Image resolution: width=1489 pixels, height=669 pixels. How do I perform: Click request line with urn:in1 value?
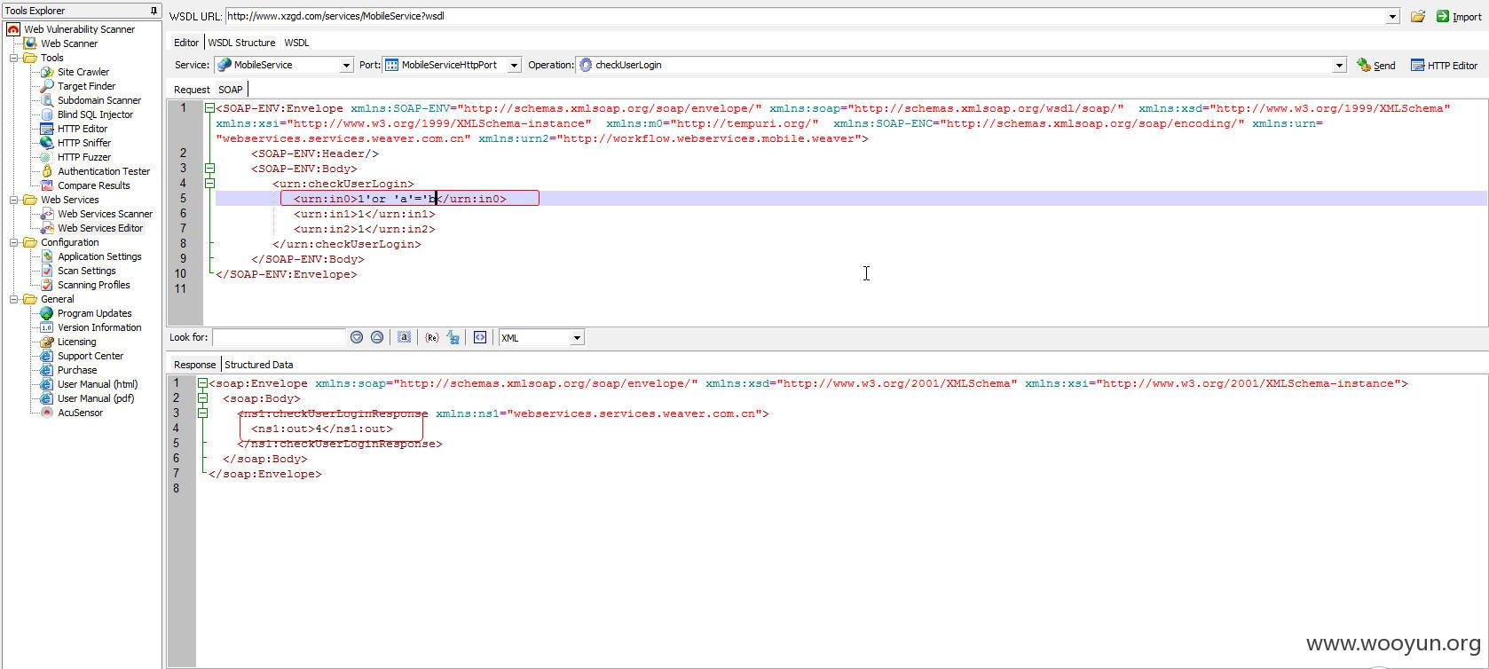tap(365, 214)
